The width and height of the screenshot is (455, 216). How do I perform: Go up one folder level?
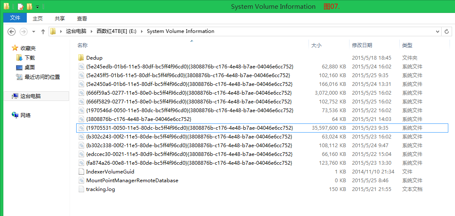tap(43, 32)
